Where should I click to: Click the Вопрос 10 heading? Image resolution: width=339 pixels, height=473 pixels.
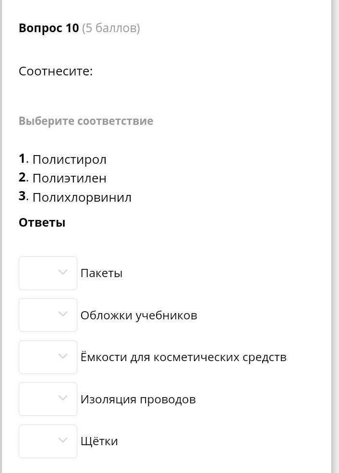48,28
